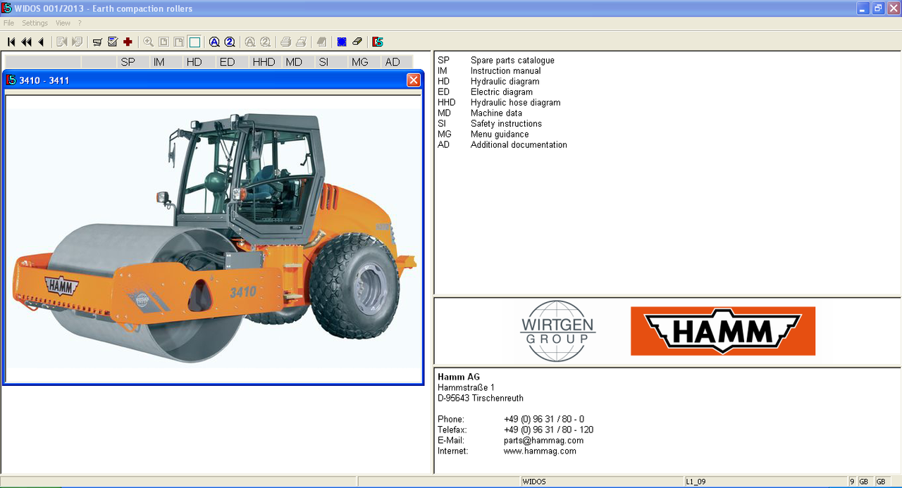This screenshot has width=902, height=488.
Task: Click the 'Hamm AG' company name
Action: [459, 377]
